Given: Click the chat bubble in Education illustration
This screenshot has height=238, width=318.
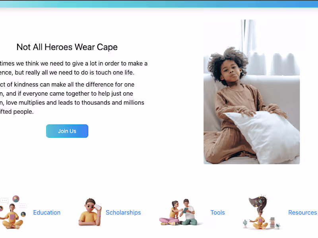Looking at the screenshot, I should click(x=4, y=201).
